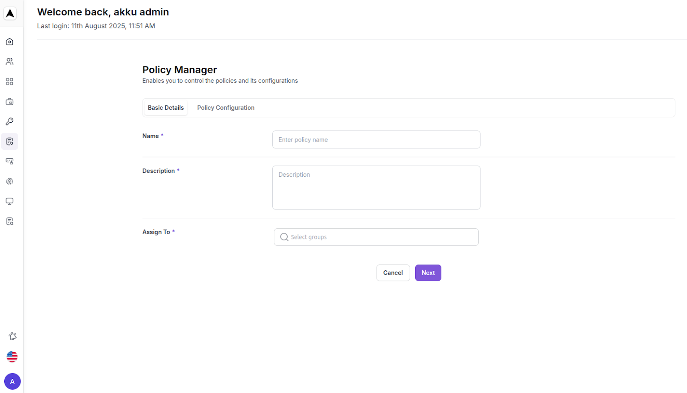Viewport: 687px width, 393px height.
Task: Open the notifications bell
Action: [12, 336]
